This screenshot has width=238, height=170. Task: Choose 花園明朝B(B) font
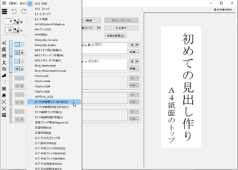[x=54, y=133]
